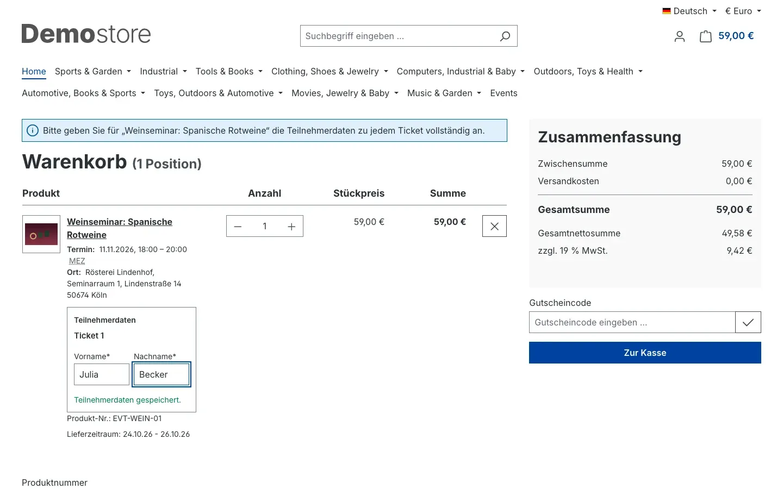Click the MEZ timezone abbreviation
Screen dimensions: 783x489
[x=77, y=261]
